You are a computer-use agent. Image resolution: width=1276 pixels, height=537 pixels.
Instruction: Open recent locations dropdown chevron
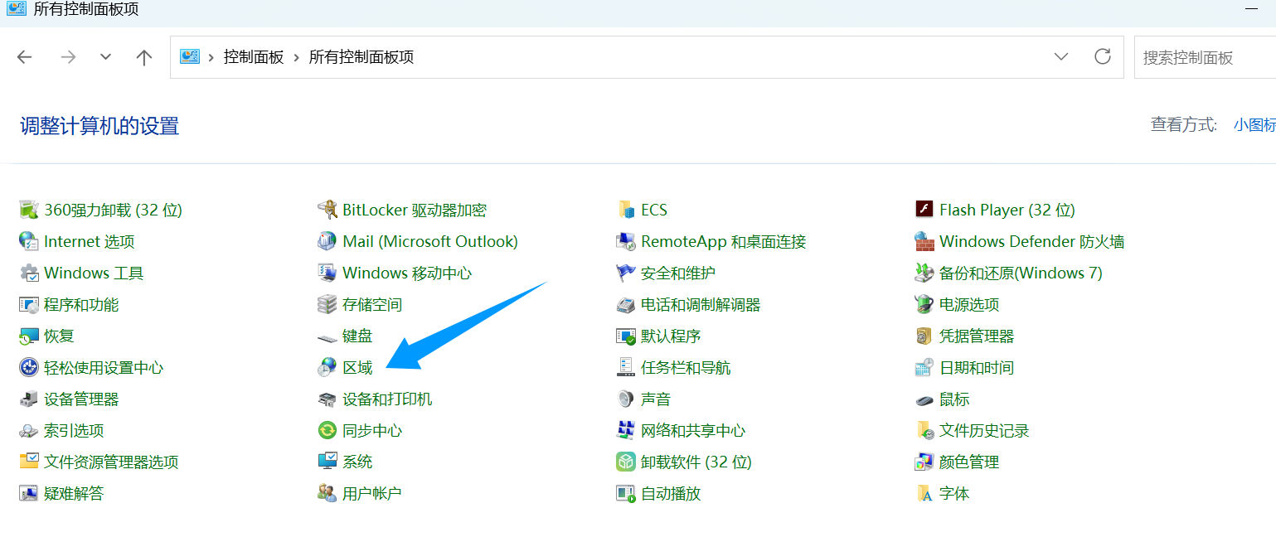click(x=105, y=57)
